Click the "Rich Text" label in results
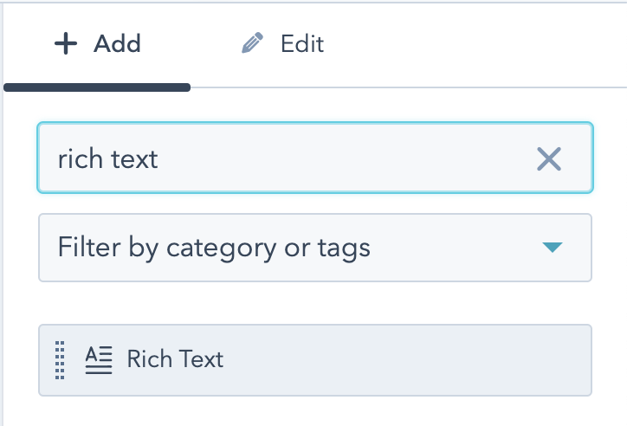This screenshot has height=426, width=627. (175, 358)
